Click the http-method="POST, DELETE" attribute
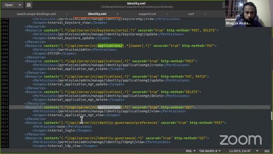This screenshot has width=273, height=154. 192,30
